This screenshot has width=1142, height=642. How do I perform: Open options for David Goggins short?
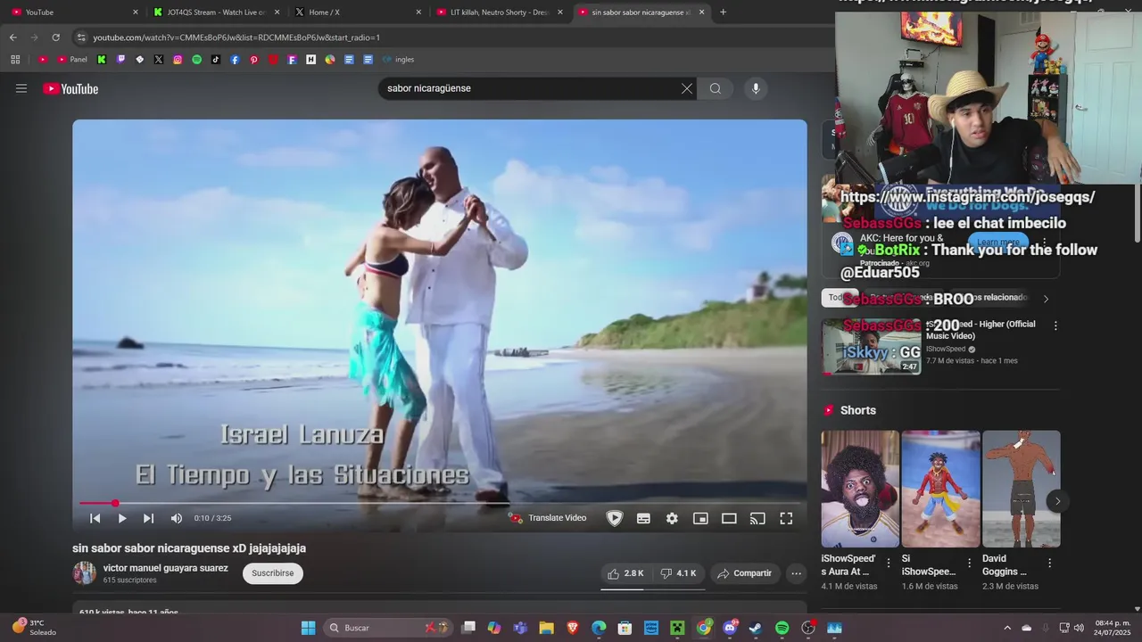tap(1049, 563)
